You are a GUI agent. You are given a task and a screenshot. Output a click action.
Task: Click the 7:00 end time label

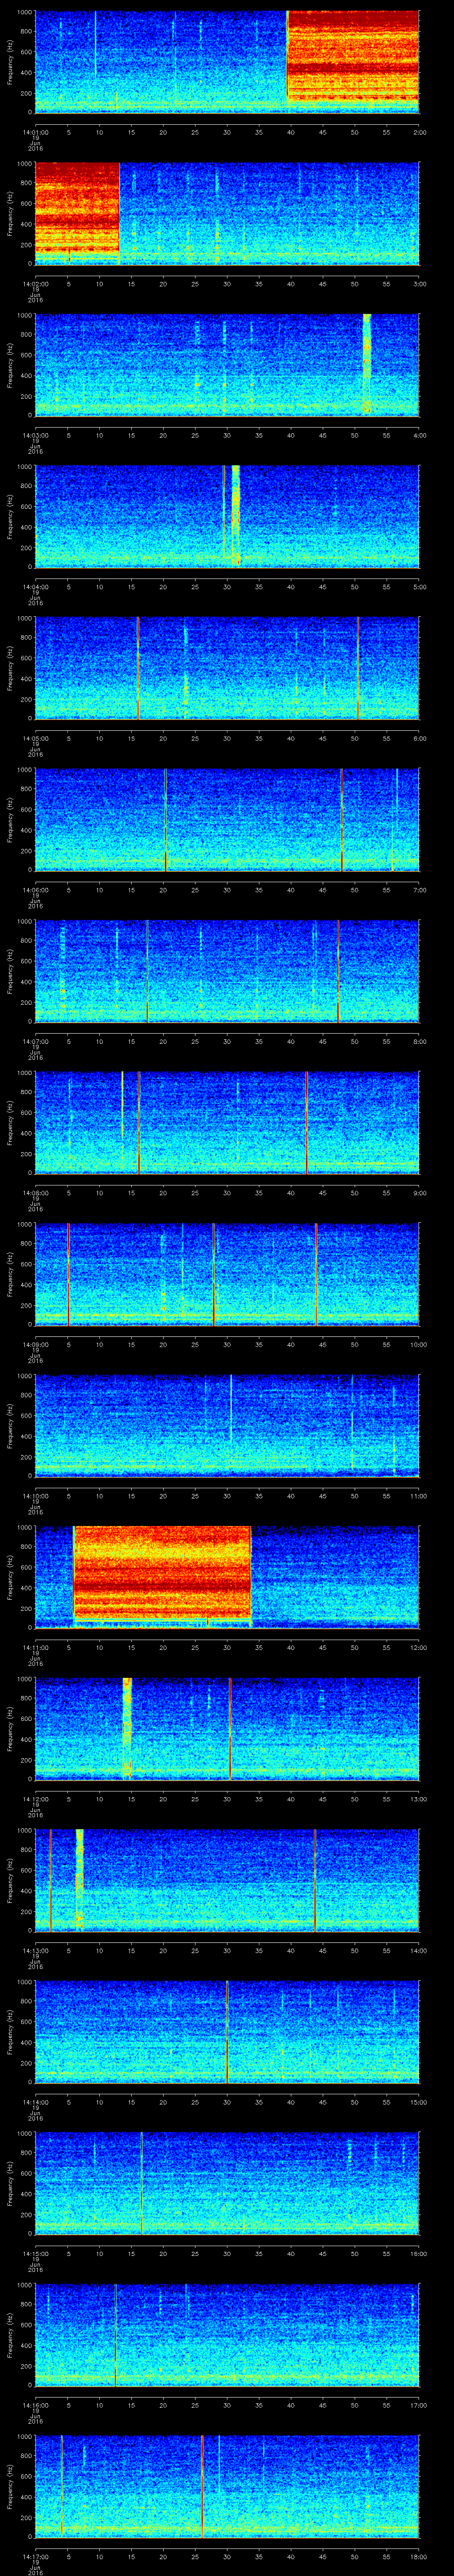(419, 891)
